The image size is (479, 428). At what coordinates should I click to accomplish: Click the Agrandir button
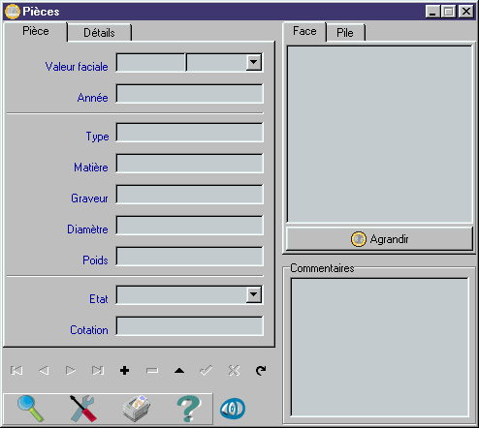[x=379, y=239]
